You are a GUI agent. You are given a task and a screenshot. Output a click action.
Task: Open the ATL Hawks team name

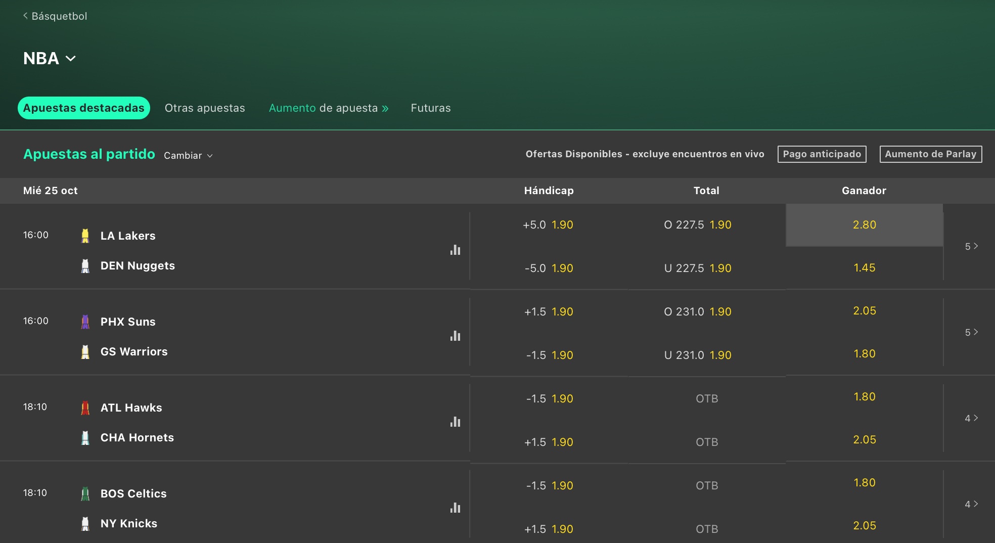click(x=131, y=408)
